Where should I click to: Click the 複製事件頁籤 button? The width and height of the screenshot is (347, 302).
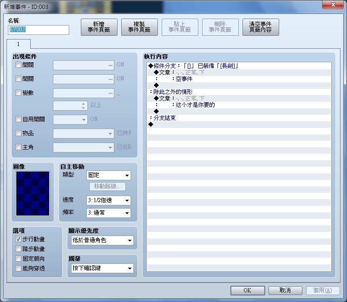[x=139, y=27]
